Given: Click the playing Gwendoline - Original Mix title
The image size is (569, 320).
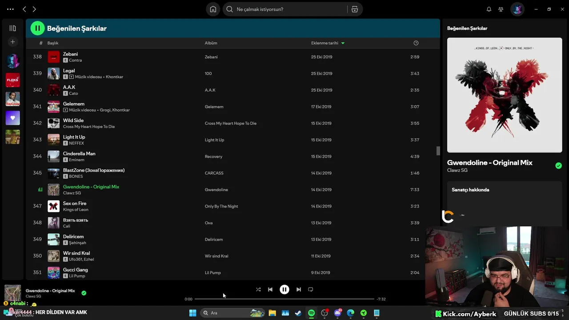Looking at the screenshot, I should (91, 187).
